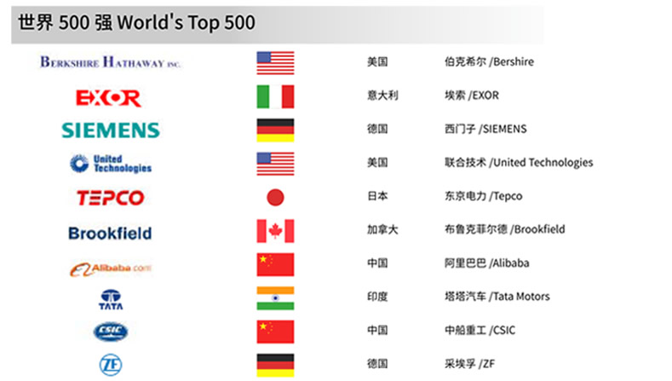Click '美国' in the Berkshire row
The width and height of the screenshot is (672, 381).
[x=377, y=61]
